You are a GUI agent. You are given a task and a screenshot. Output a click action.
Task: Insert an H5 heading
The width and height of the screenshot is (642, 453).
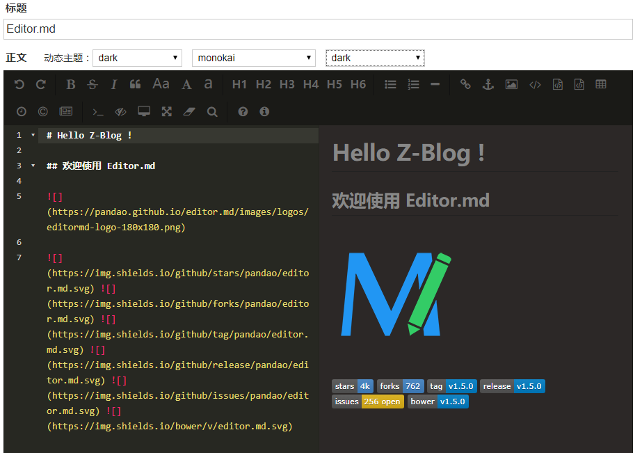334,84
